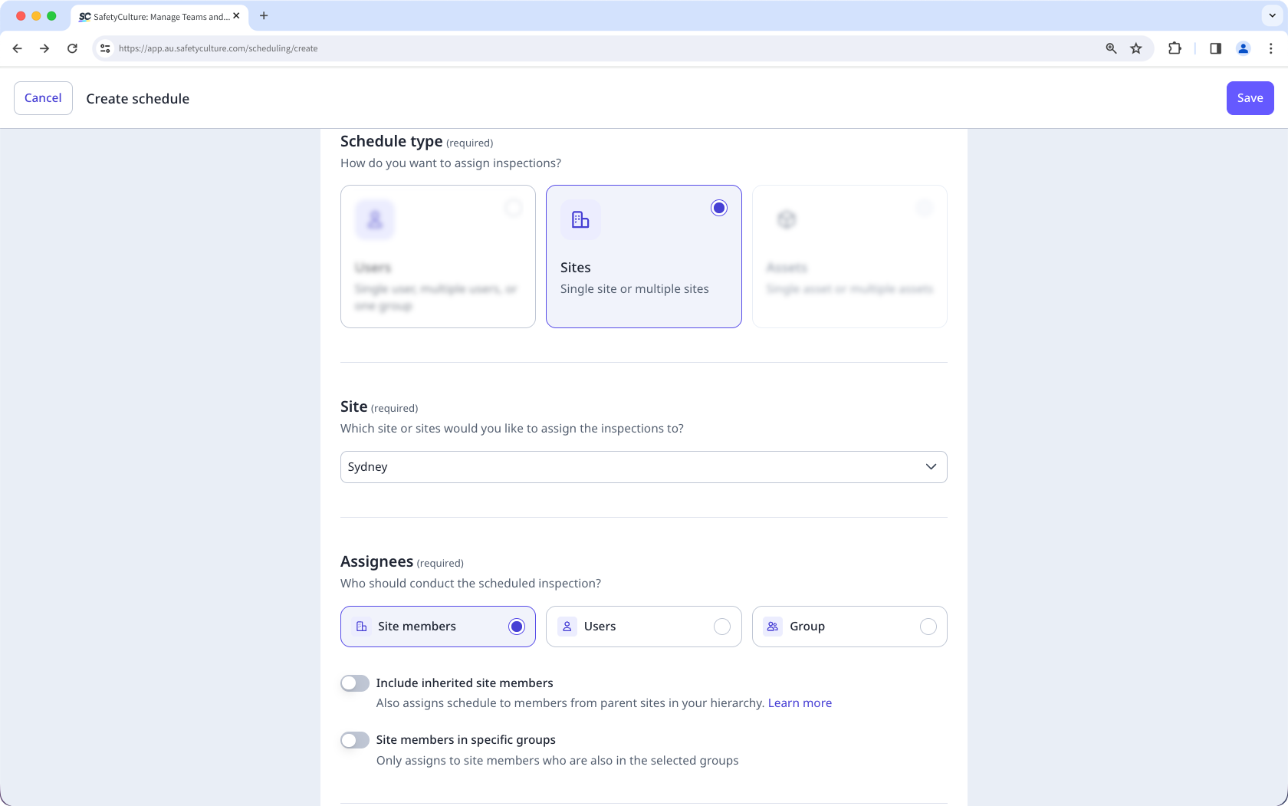Viewport: 1288px width, 806px height.
Task: Select the Users schedule type radio button
Action: 514,208
